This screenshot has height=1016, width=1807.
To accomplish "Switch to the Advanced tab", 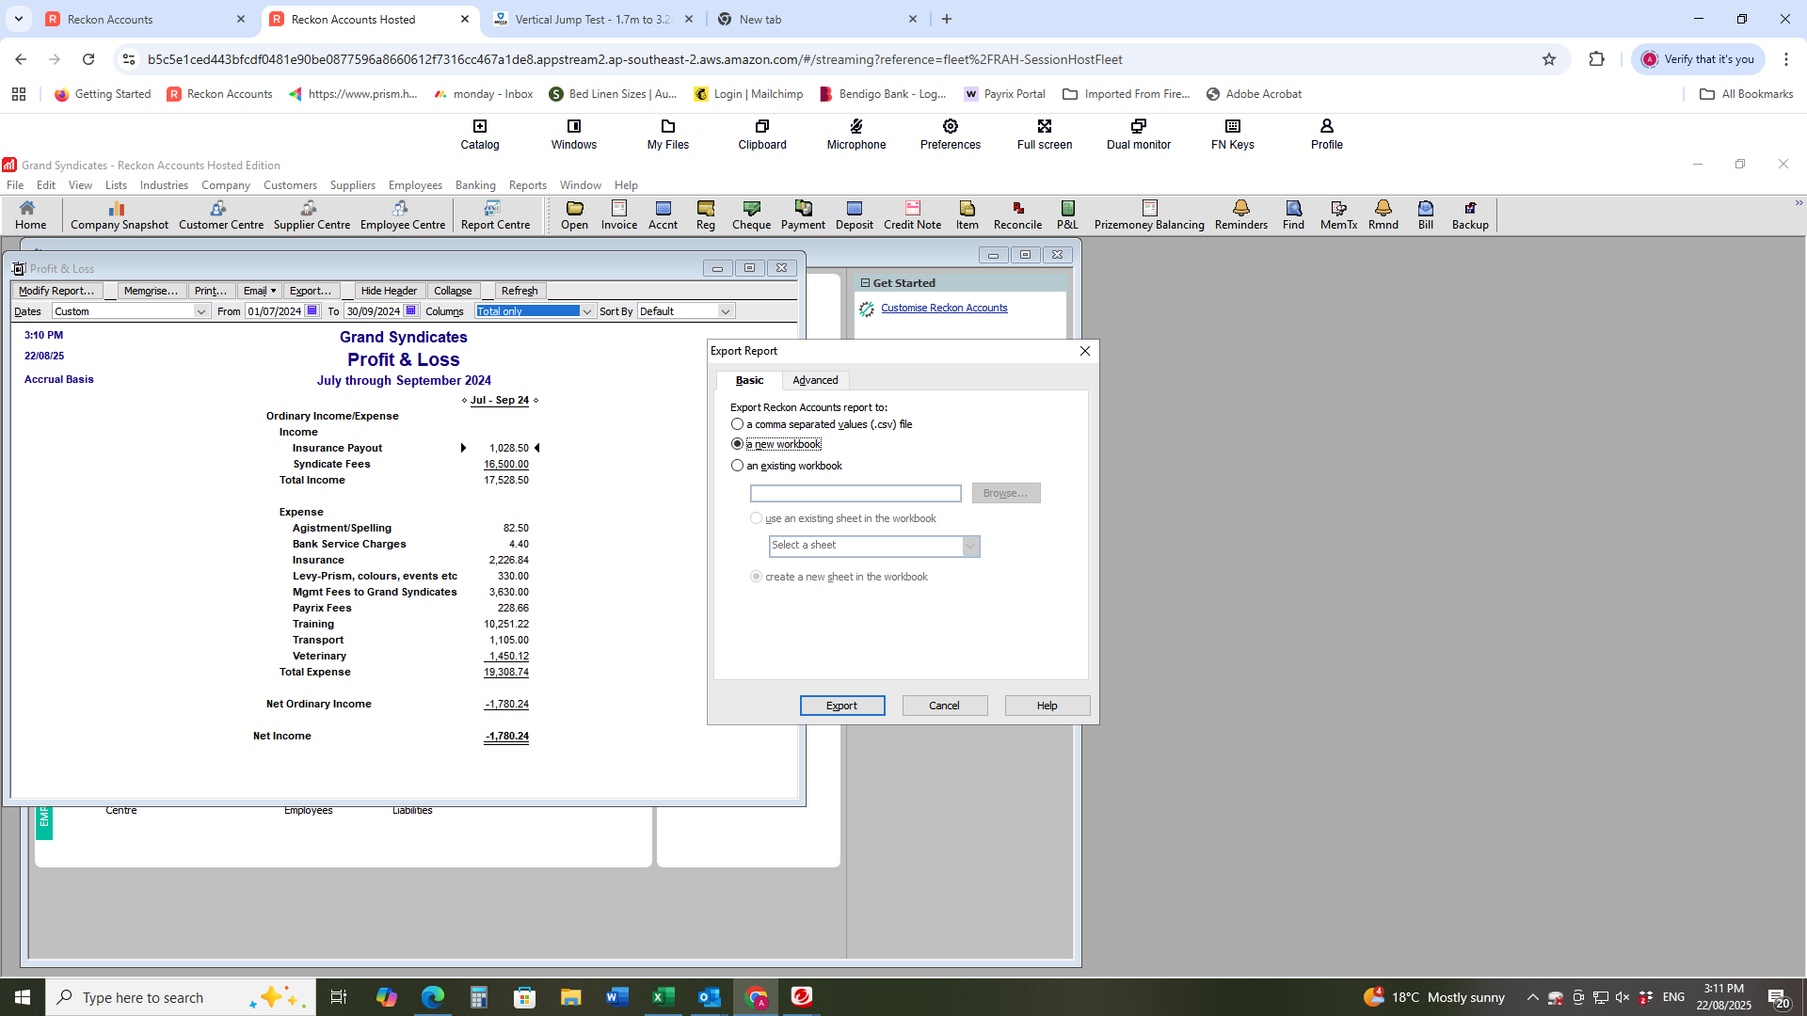I will coord(815,380).
